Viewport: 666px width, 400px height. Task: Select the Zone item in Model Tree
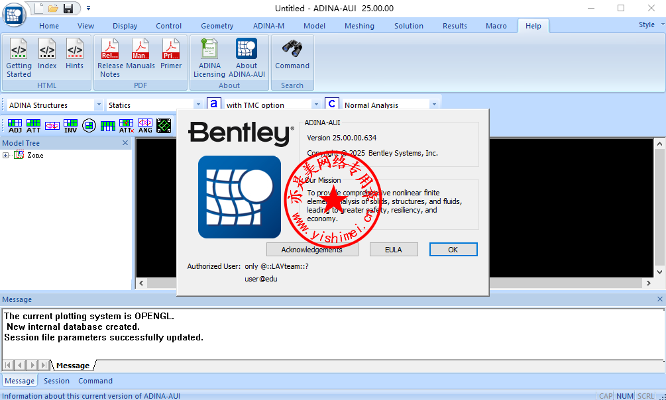(35, 156)
